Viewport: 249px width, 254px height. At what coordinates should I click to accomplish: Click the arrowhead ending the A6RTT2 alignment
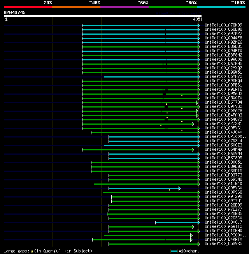pyautogui.click(x=193, y=227)
